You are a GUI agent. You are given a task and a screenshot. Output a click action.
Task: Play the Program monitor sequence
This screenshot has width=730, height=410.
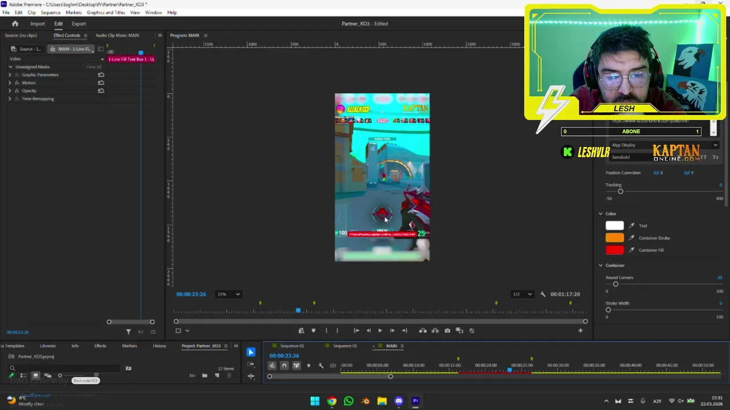coord(380,330)
